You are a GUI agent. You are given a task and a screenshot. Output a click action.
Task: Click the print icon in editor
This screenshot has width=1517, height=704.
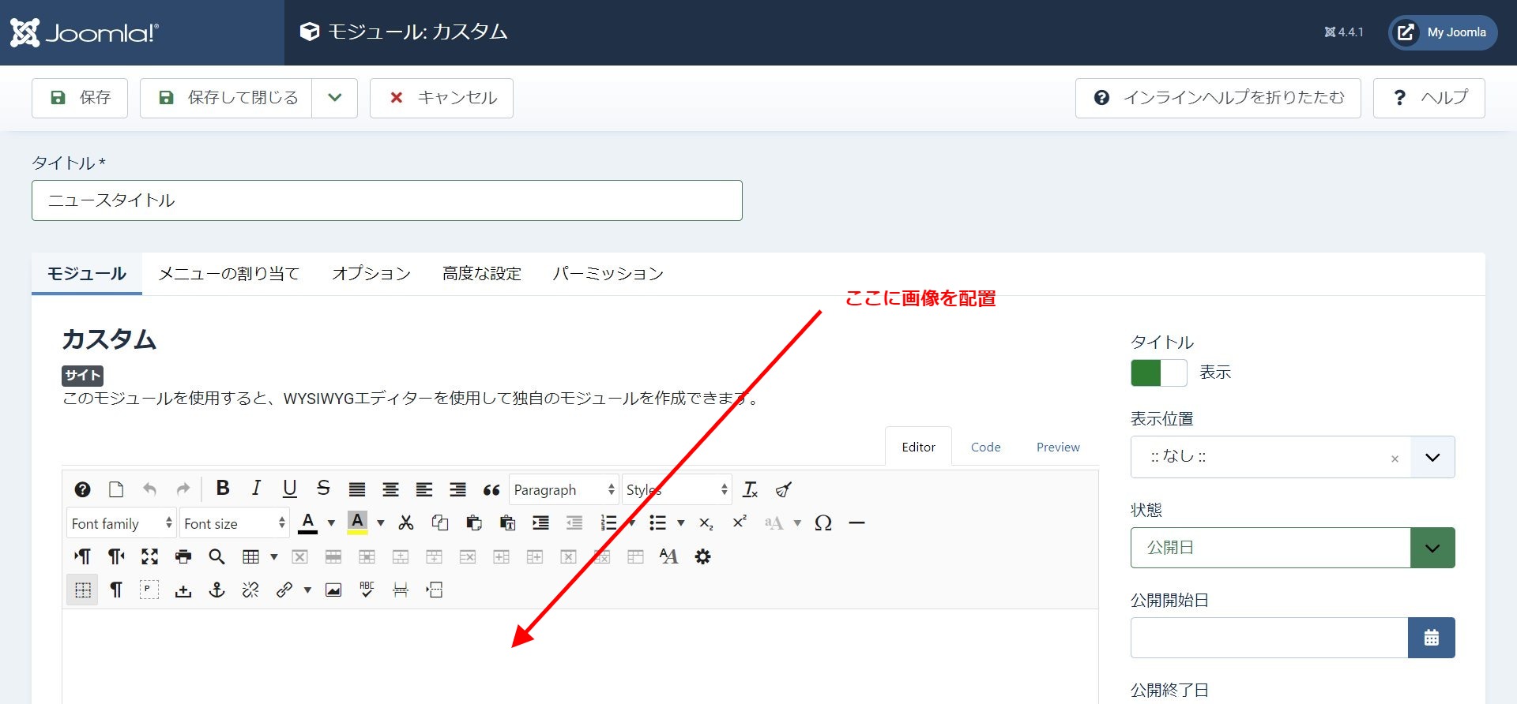(x=183, y=557)
